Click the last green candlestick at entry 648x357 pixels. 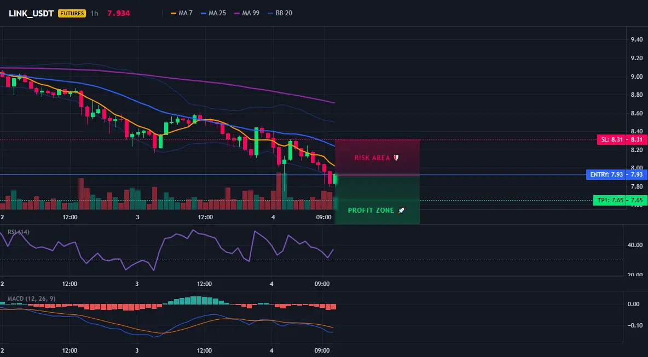(x=335, y=179)
